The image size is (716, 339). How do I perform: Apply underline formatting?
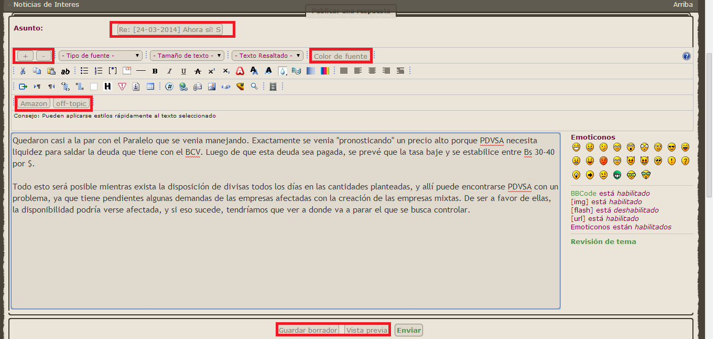click(x=183, y=71)
